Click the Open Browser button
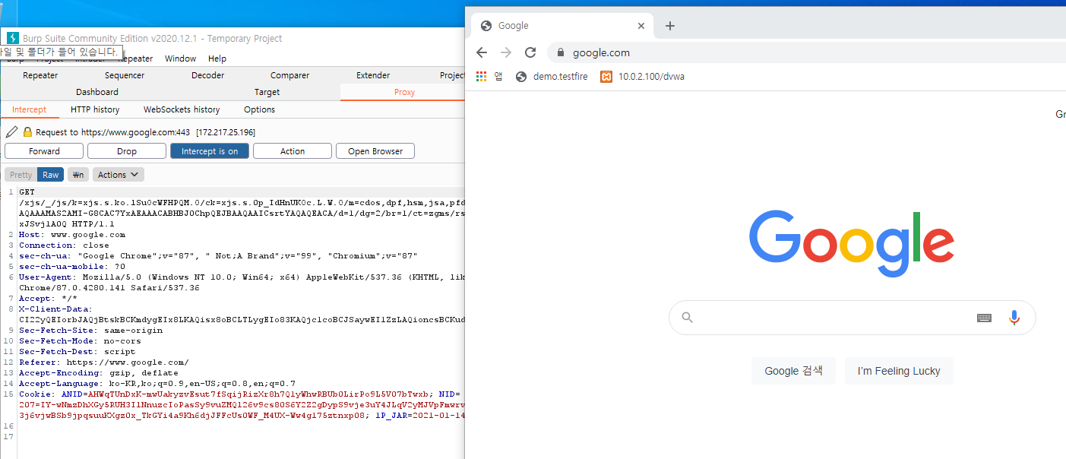Image resolution: width=1066 pixels, height=459 pixels. [x=375, y=151]
